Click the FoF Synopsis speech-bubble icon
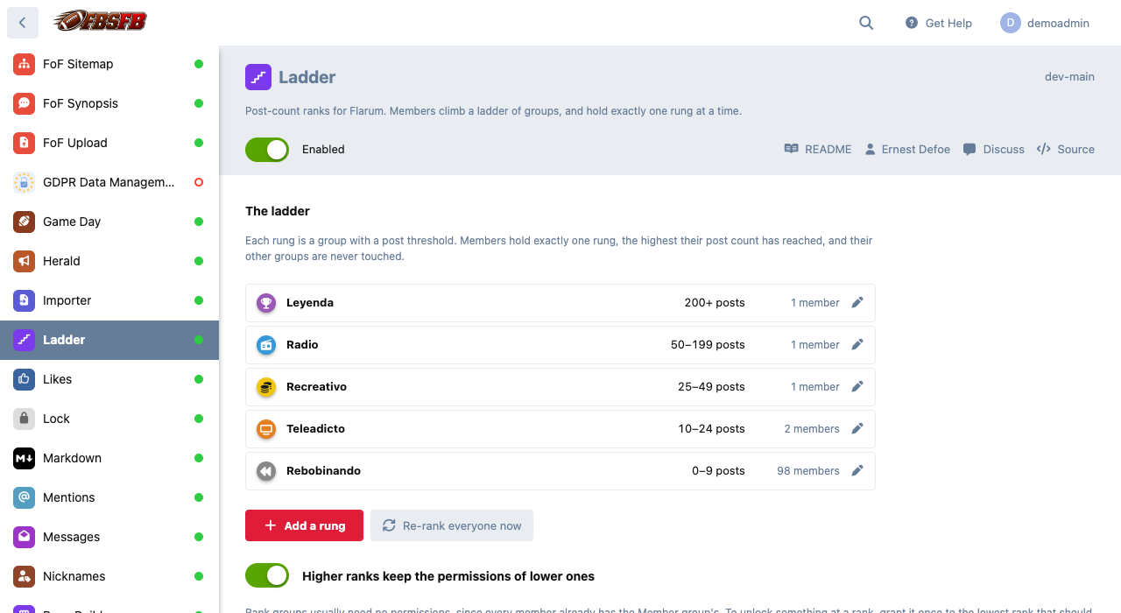 coord(24,103)
